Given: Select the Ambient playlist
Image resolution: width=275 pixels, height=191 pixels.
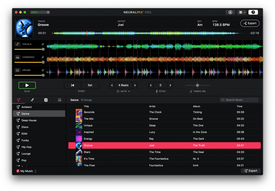Looking at the screenshot, I should 39,107.
